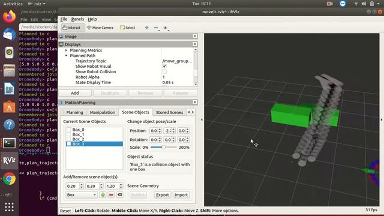The height and width of the screenshot is (216, 384).
Task: Click the Add display button
Action: coord(74,93)
